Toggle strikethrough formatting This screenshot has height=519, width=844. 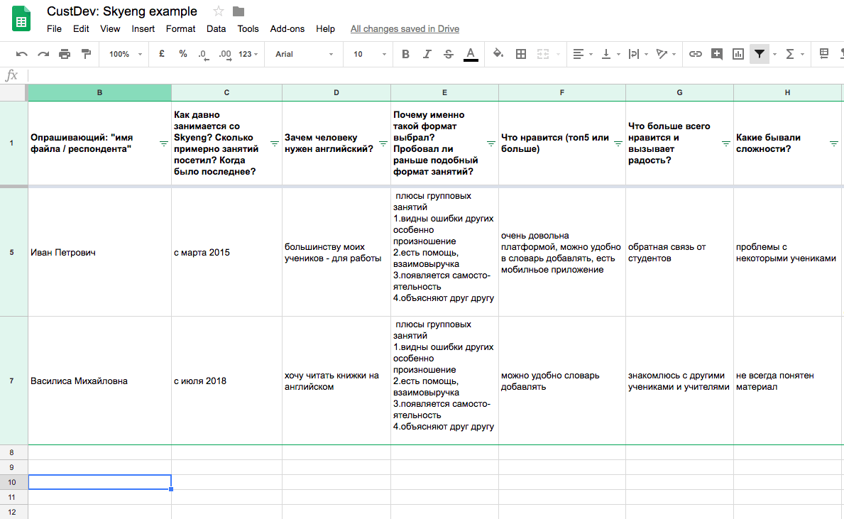coord(449,54)
